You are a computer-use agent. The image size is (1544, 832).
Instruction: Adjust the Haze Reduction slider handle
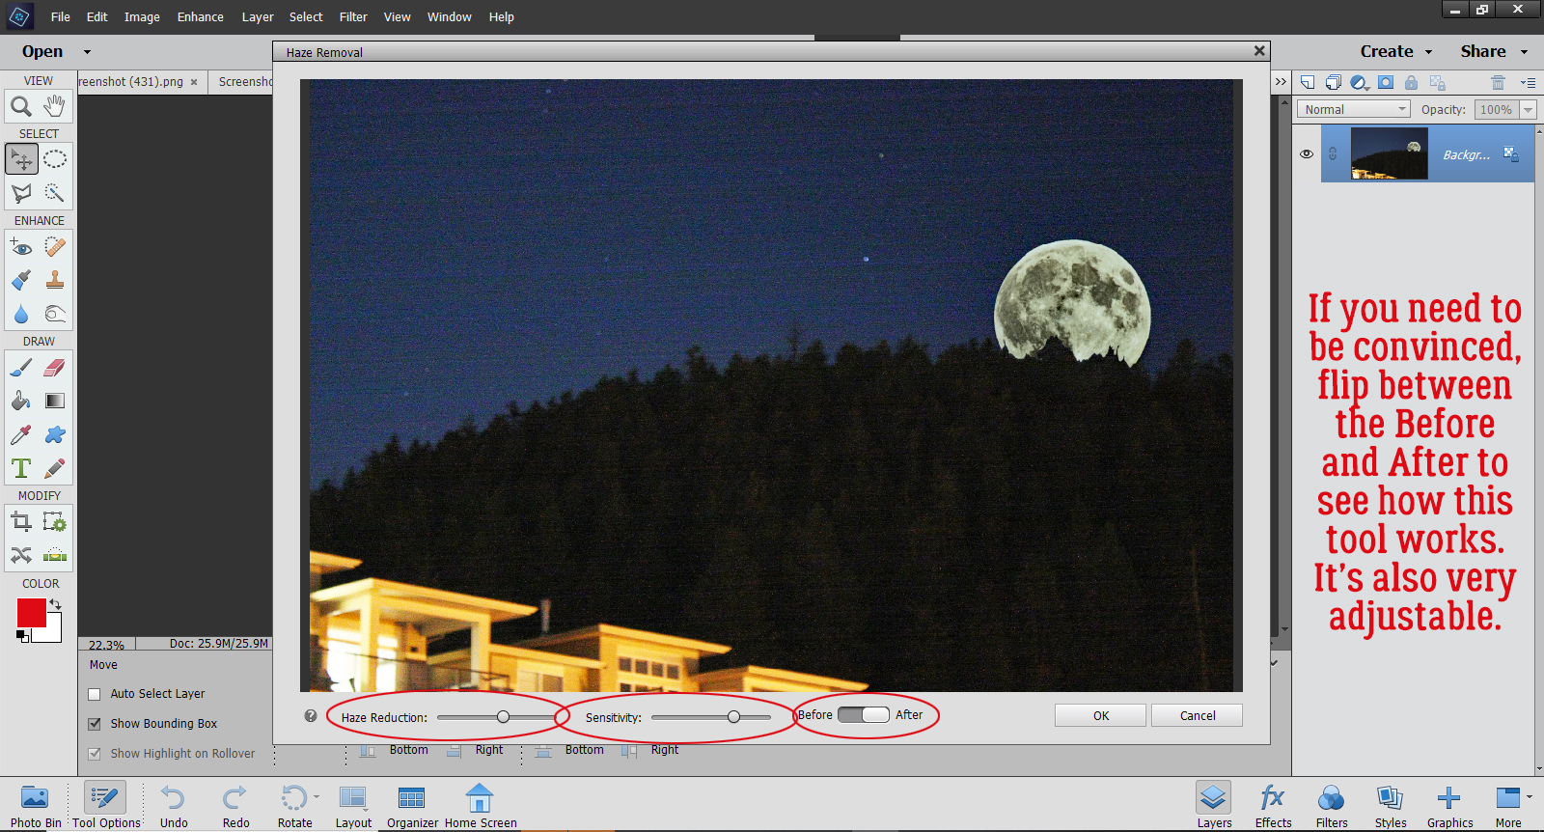tap(503, 717)
